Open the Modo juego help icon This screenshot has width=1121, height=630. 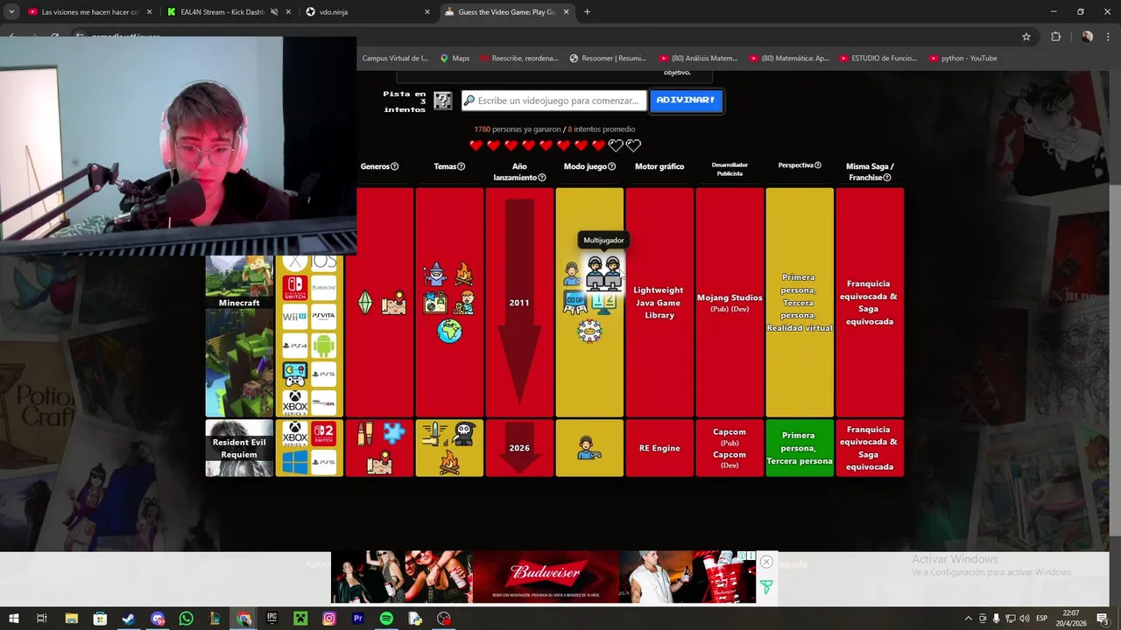click(x=611, y=166)
